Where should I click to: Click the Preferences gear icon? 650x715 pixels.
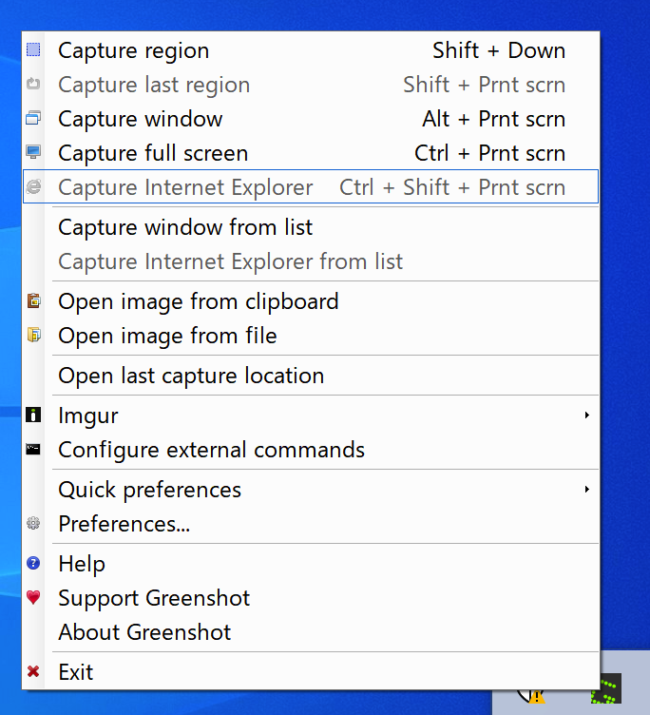click(x=33, y=524)
